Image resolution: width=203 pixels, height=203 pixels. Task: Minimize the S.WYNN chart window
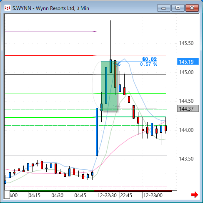[164, 8]
